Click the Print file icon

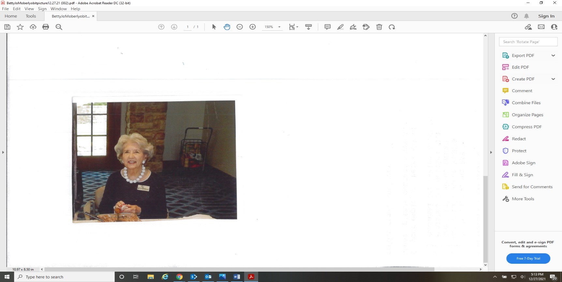click(x=46, y=27)
